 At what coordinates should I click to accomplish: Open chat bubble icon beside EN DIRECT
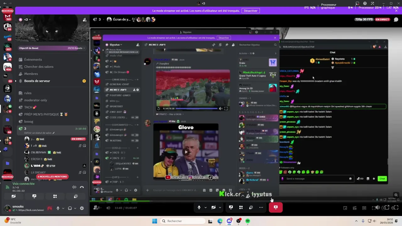395,19
